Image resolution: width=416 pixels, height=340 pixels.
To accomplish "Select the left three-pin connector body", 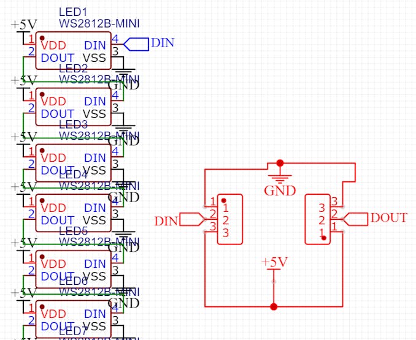I will point(230,219).
